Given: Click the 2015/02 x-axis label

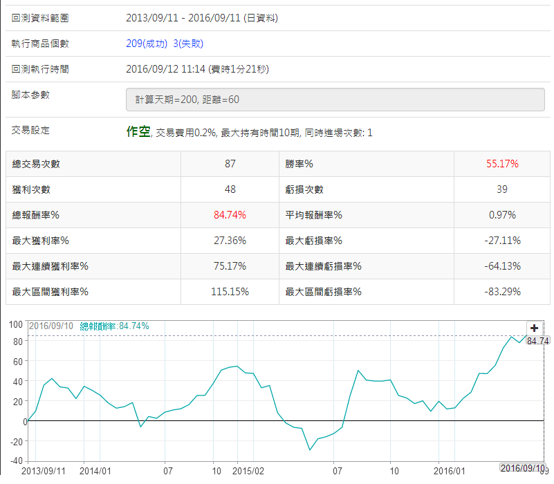Looking at the screenshot, I should (x=247, y=470).
